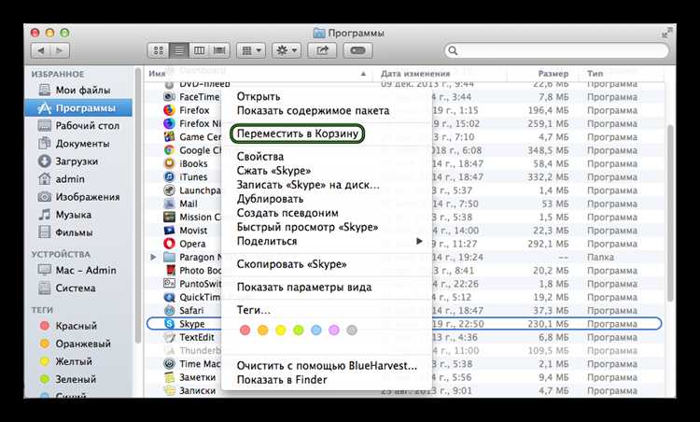Switch to column view mode
This screenshot has height=422, width=700.
[x=199, y=50]
